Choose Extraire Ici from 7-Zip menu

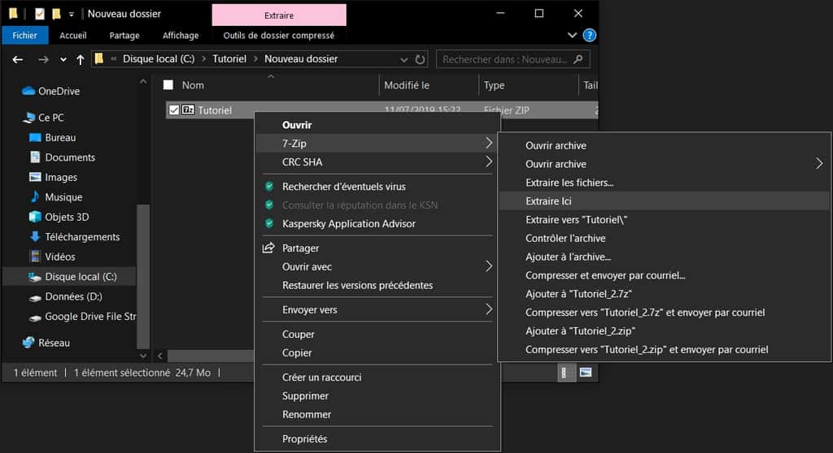(664, 201)
